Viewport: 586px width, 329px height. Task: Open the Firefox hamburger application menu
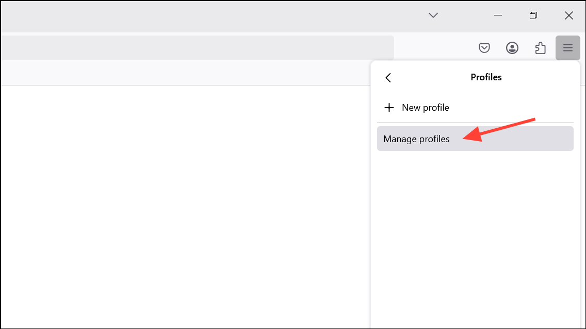point(567,48)
